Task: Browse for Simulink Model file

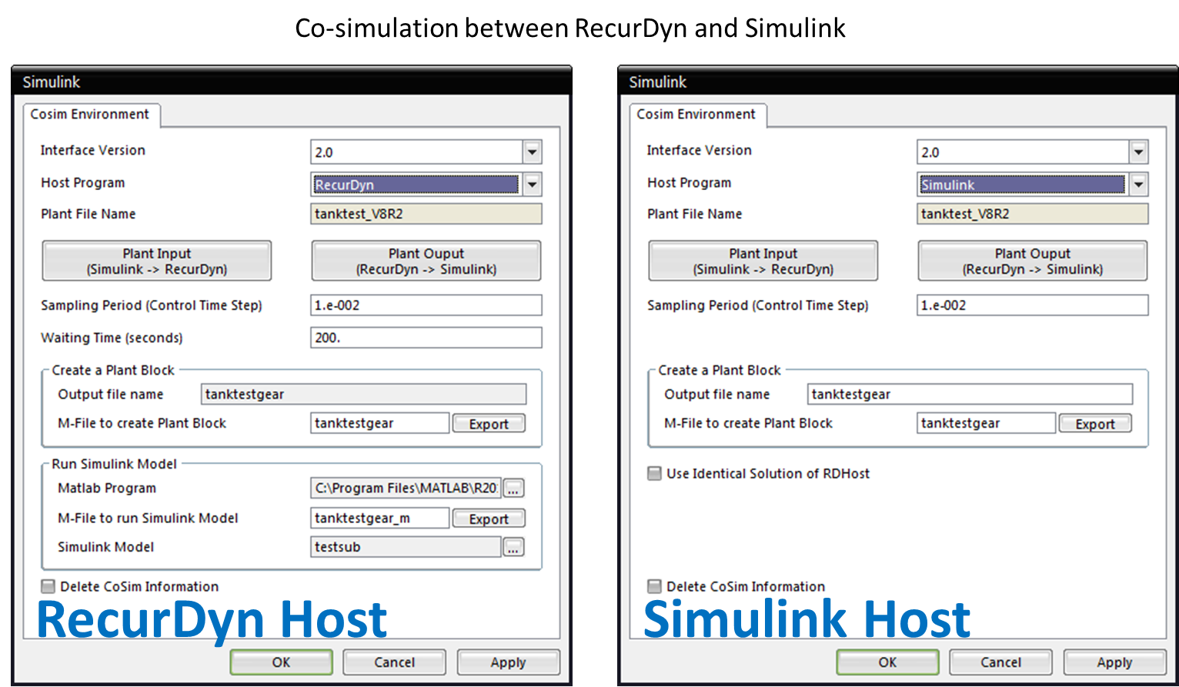Action: tap(513, 547)
